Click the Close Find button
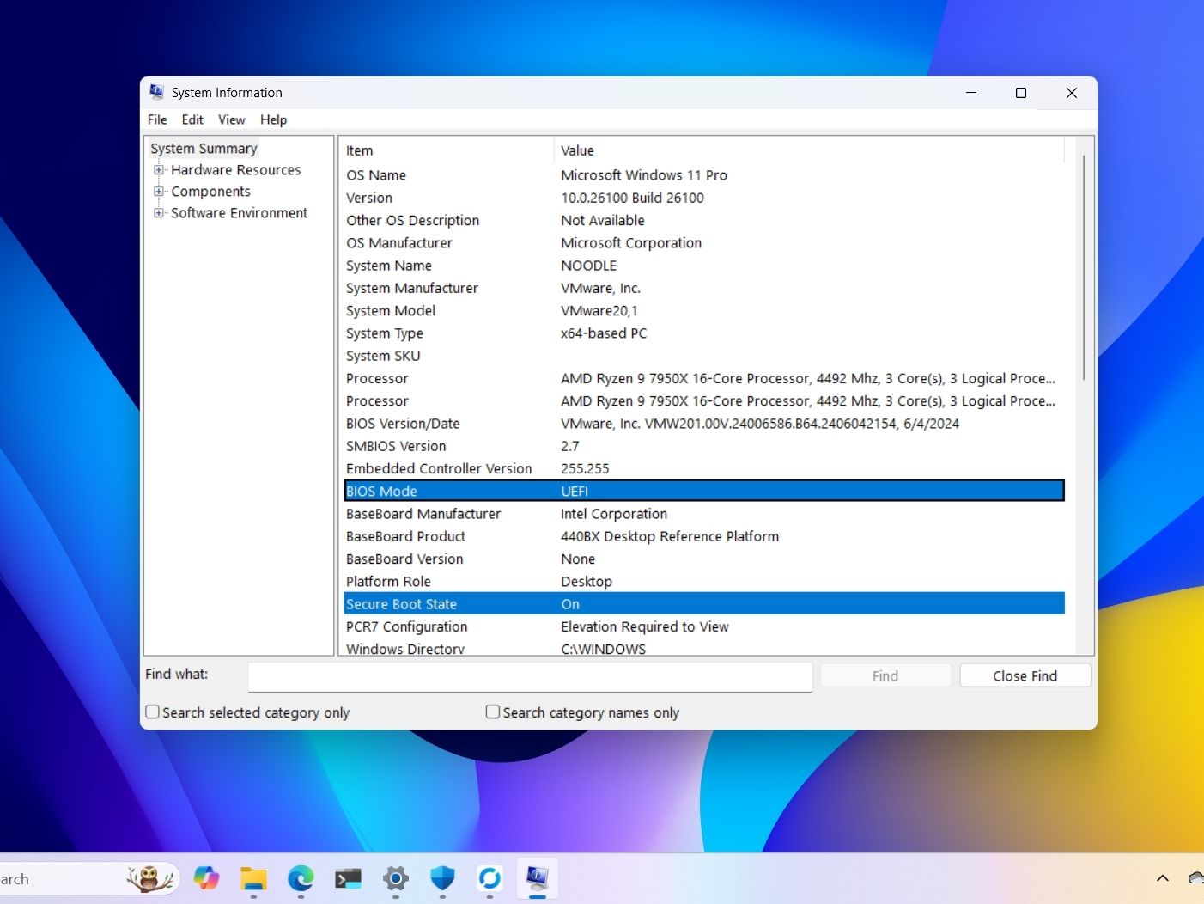The height and width of the screenshot is (904, 1204). 1025,676
